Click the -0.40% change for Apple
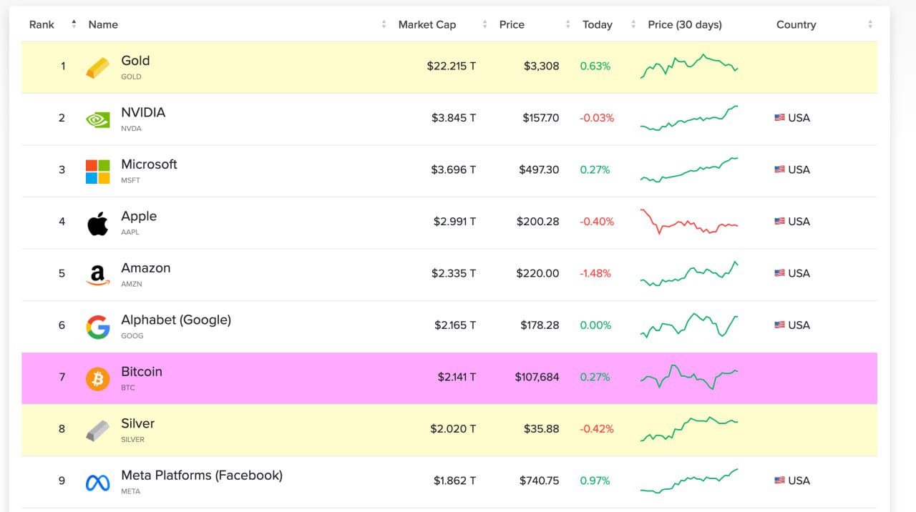916x512 pixels. click(597, 222)
